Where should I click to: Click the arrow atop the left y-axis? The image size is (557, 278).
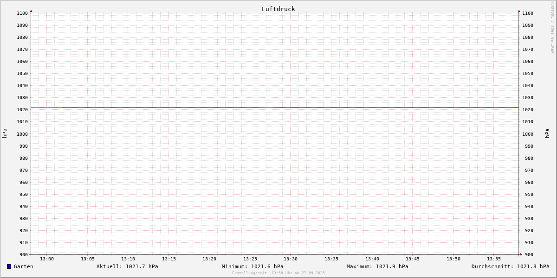31,11
